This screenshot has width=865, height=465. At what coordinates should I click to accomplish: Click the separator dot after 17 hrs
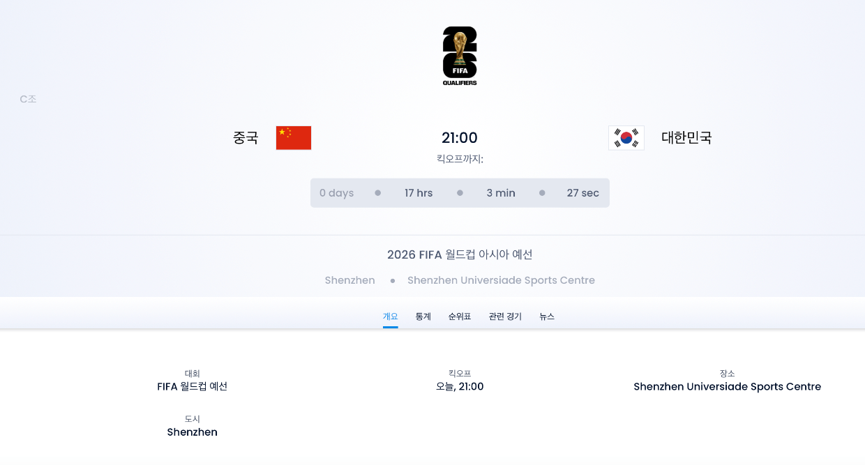click(460, 192)
